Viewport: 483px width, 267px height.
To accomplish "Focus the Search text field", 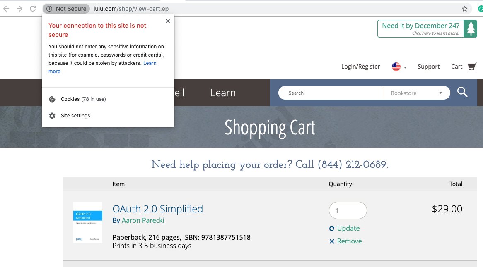I will 331,93.
